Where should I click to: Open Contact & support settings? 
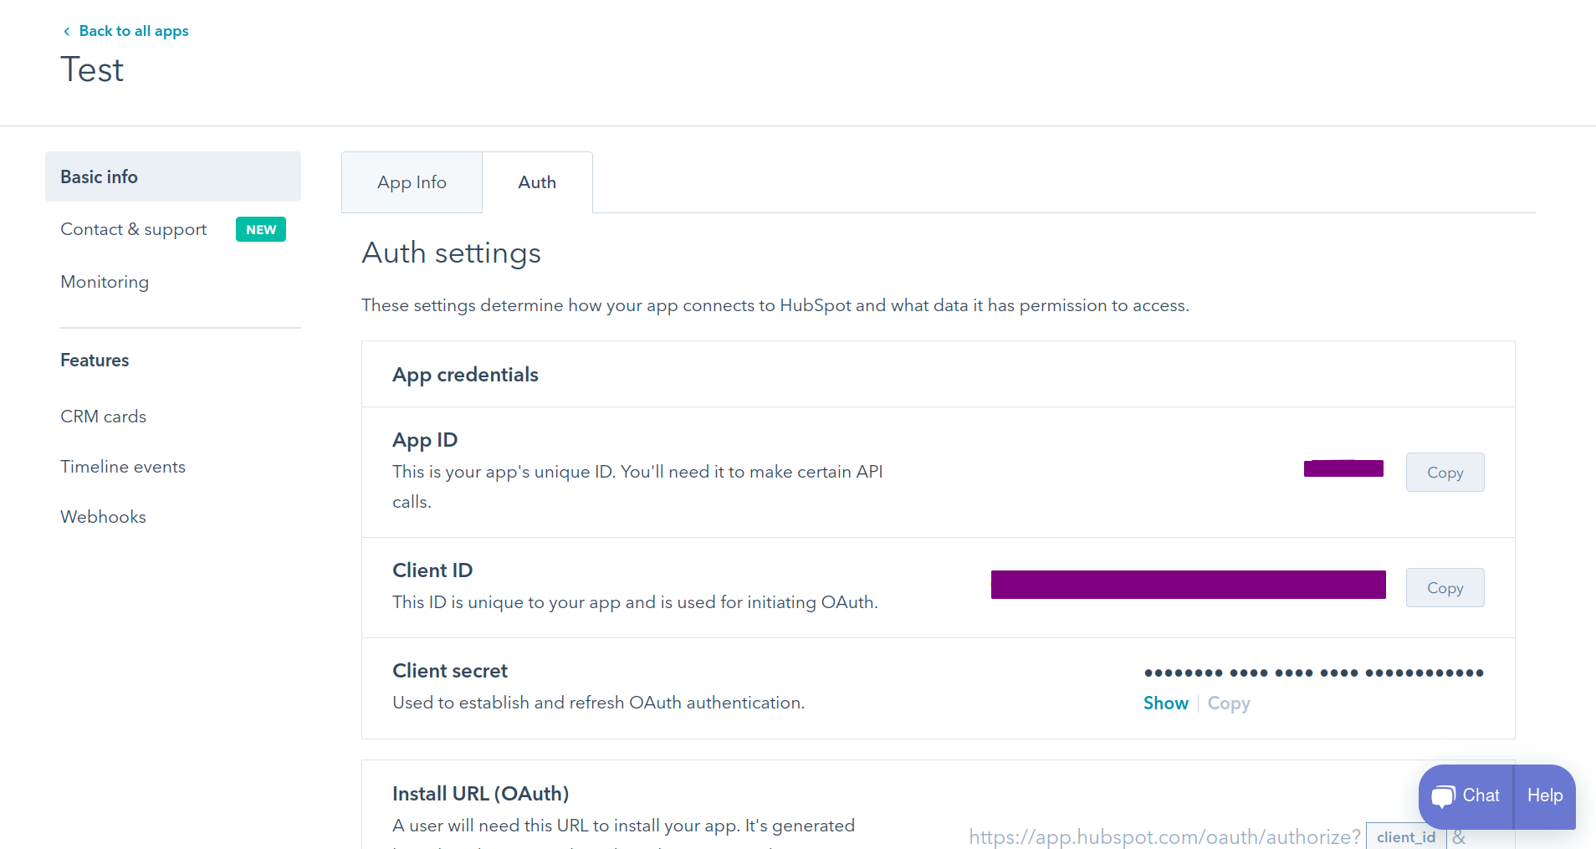[x=133, y=229]
